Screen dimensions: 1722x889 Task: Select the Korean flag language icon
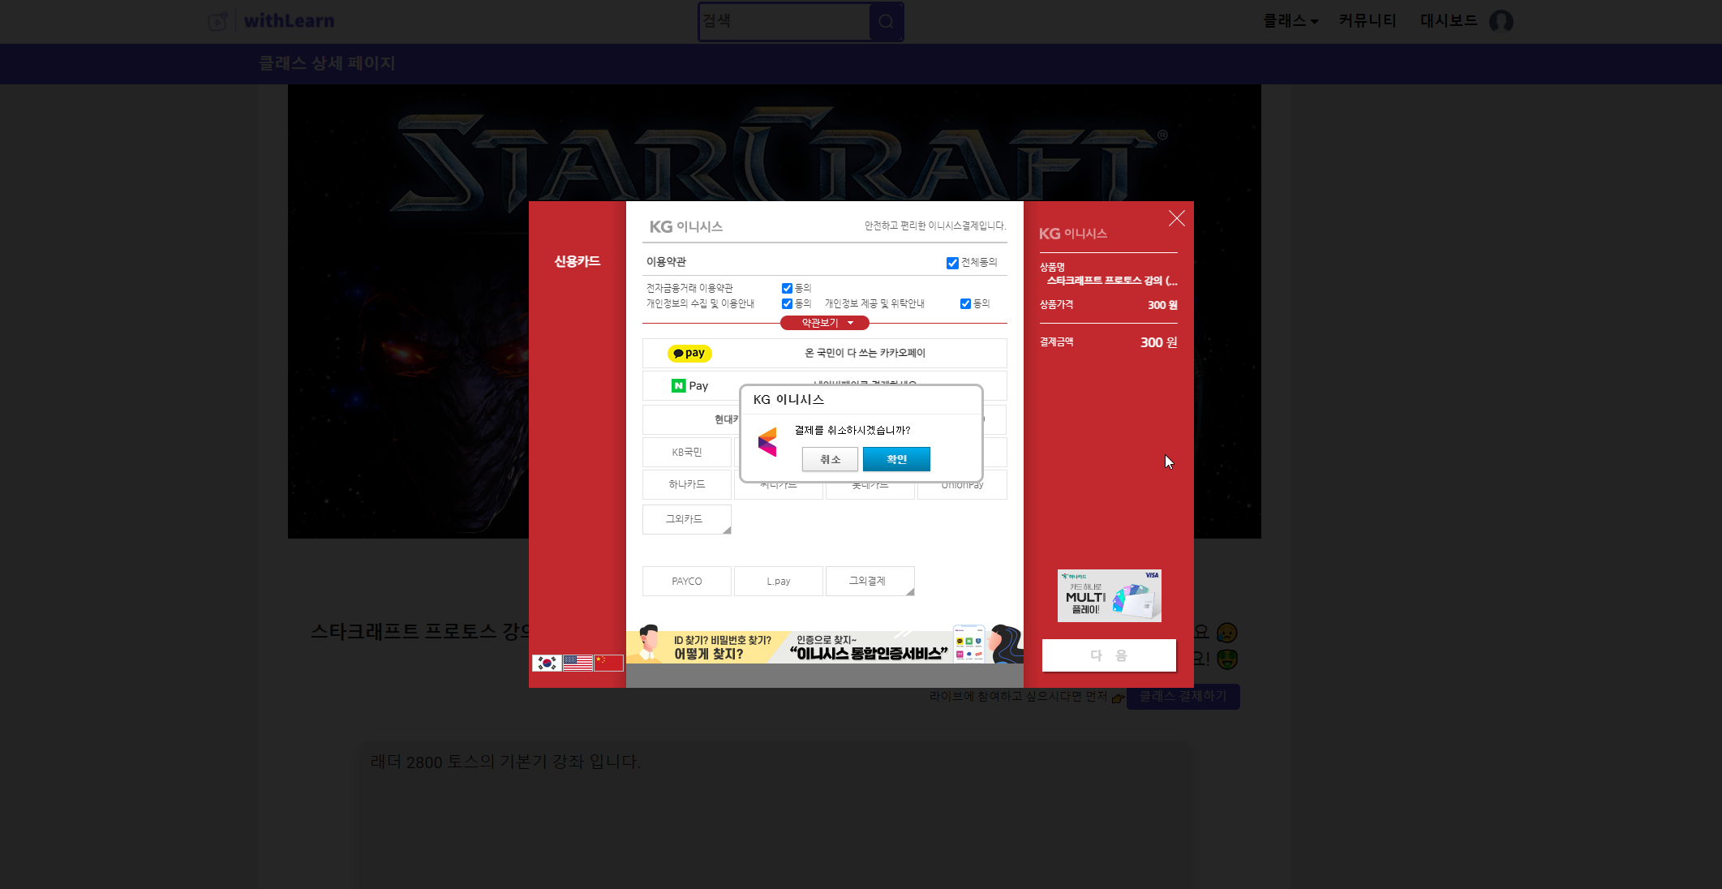547,663
